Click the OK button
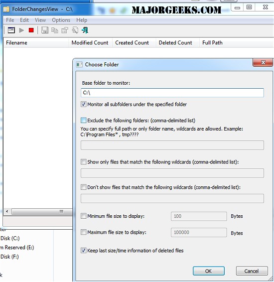 [x=209, y=271]
